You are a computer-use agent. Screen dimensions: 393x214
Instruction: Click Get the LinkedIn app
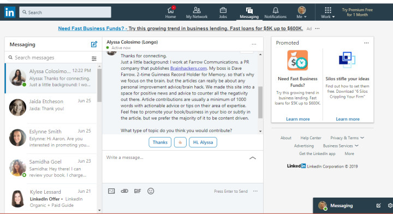coord(317,153)
